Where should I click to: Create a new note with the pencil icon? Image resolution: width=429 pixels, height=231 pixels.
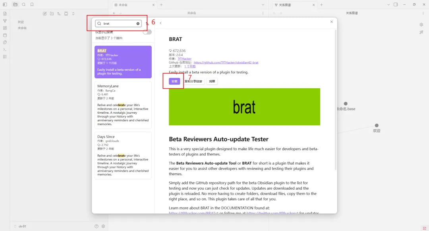44,14
